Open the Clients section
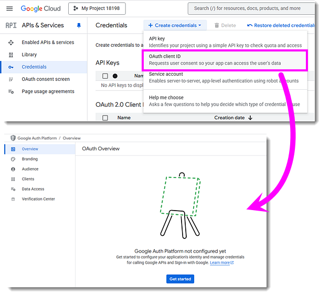The height and width of the screenshot is (292, 319). (28, 179)
